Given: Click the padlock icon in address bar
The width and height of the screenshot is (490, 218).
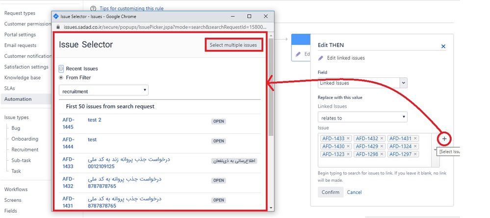Looking at the screenshot, I should [58, 27].
